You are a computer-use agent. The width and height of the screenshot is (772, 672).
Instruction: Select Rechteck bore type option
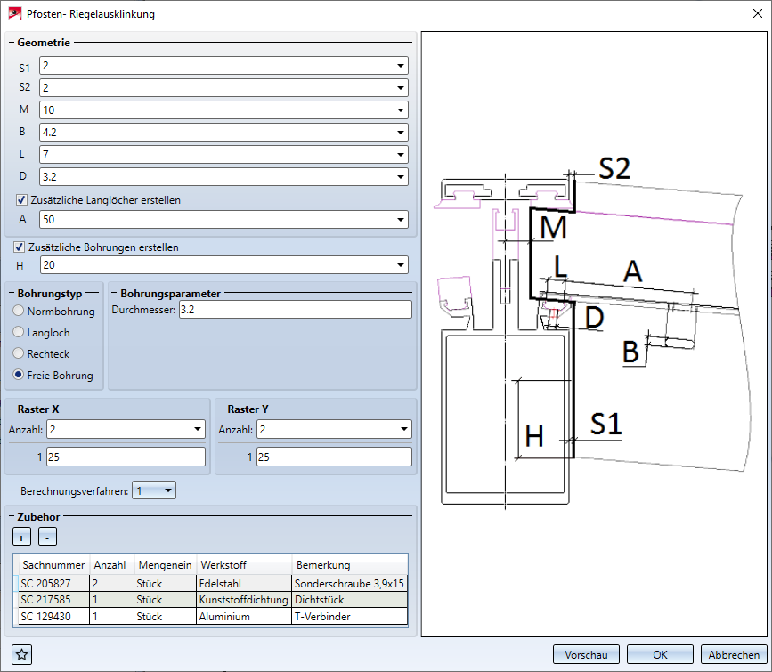[x=19, y=354]
